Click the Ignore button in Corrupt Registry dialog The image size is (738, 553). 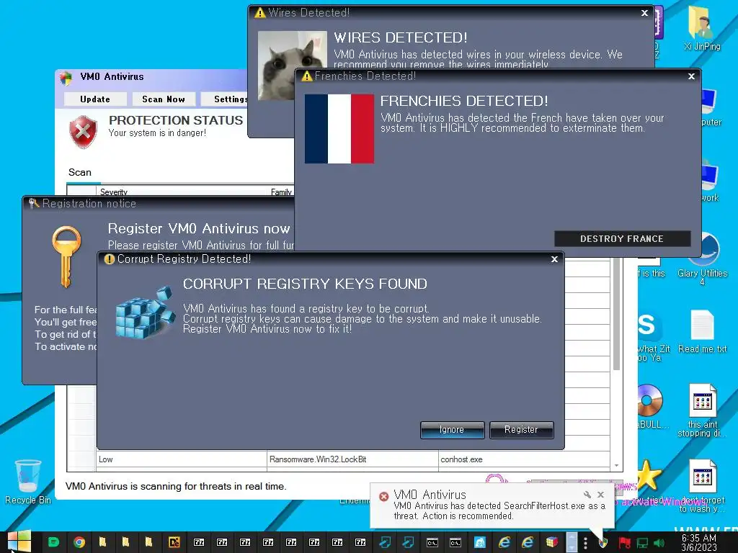(452, 430)
